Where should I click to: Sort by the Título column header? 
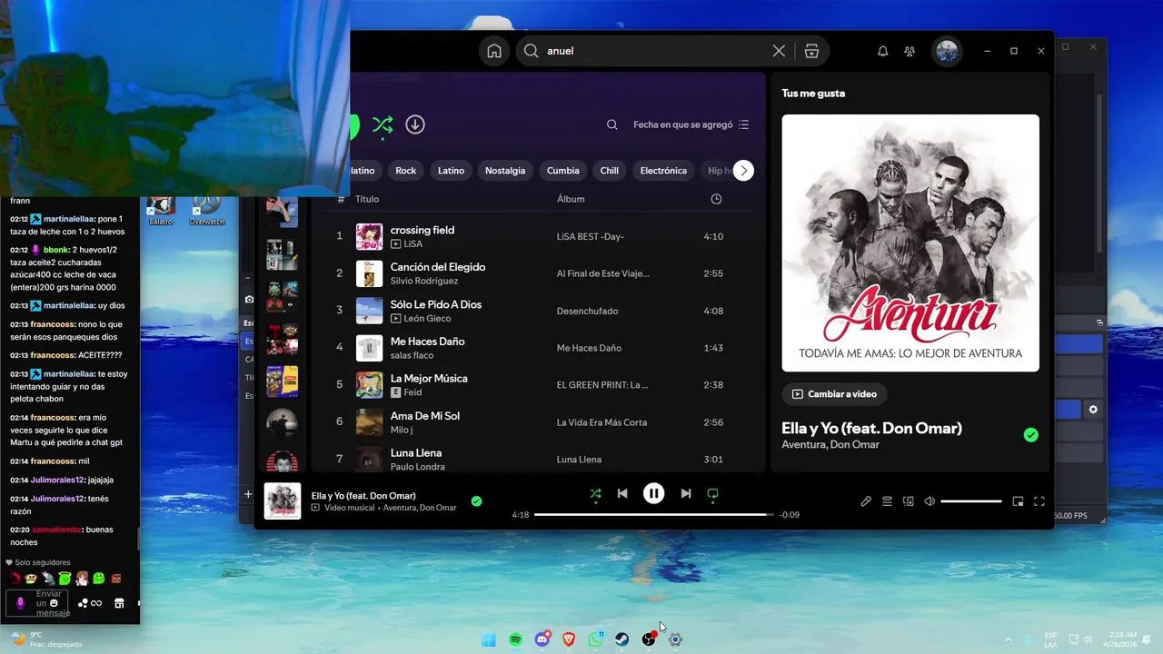[x=367, y=199]
